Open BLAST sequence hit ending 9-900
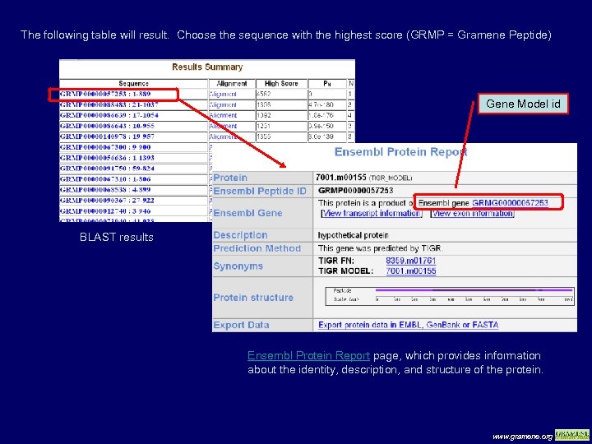The width and height of the screenshot is (592, 444). (105, 147)
